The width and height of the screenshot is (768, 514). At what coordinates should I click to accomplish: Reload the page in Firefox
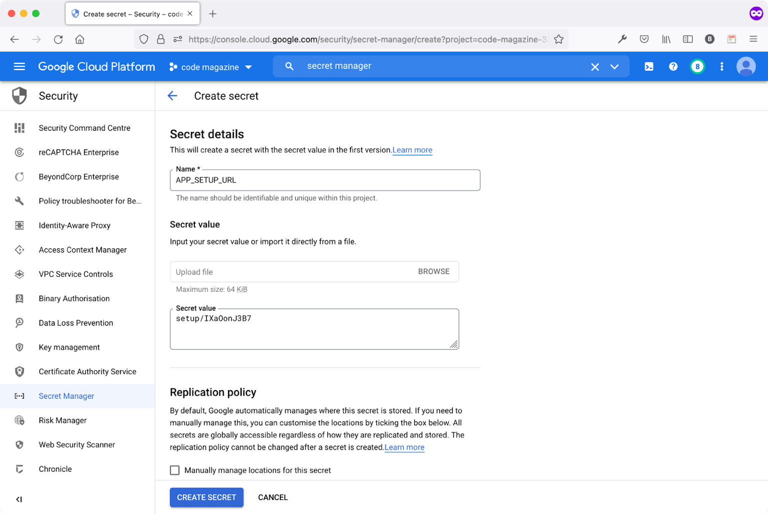click(59, 39)
